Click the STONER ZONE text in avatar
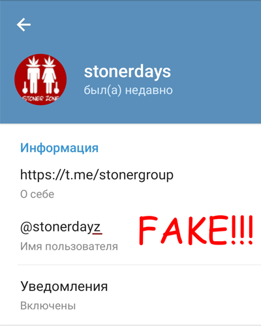 pyautogui.click(x=40, y=98)
